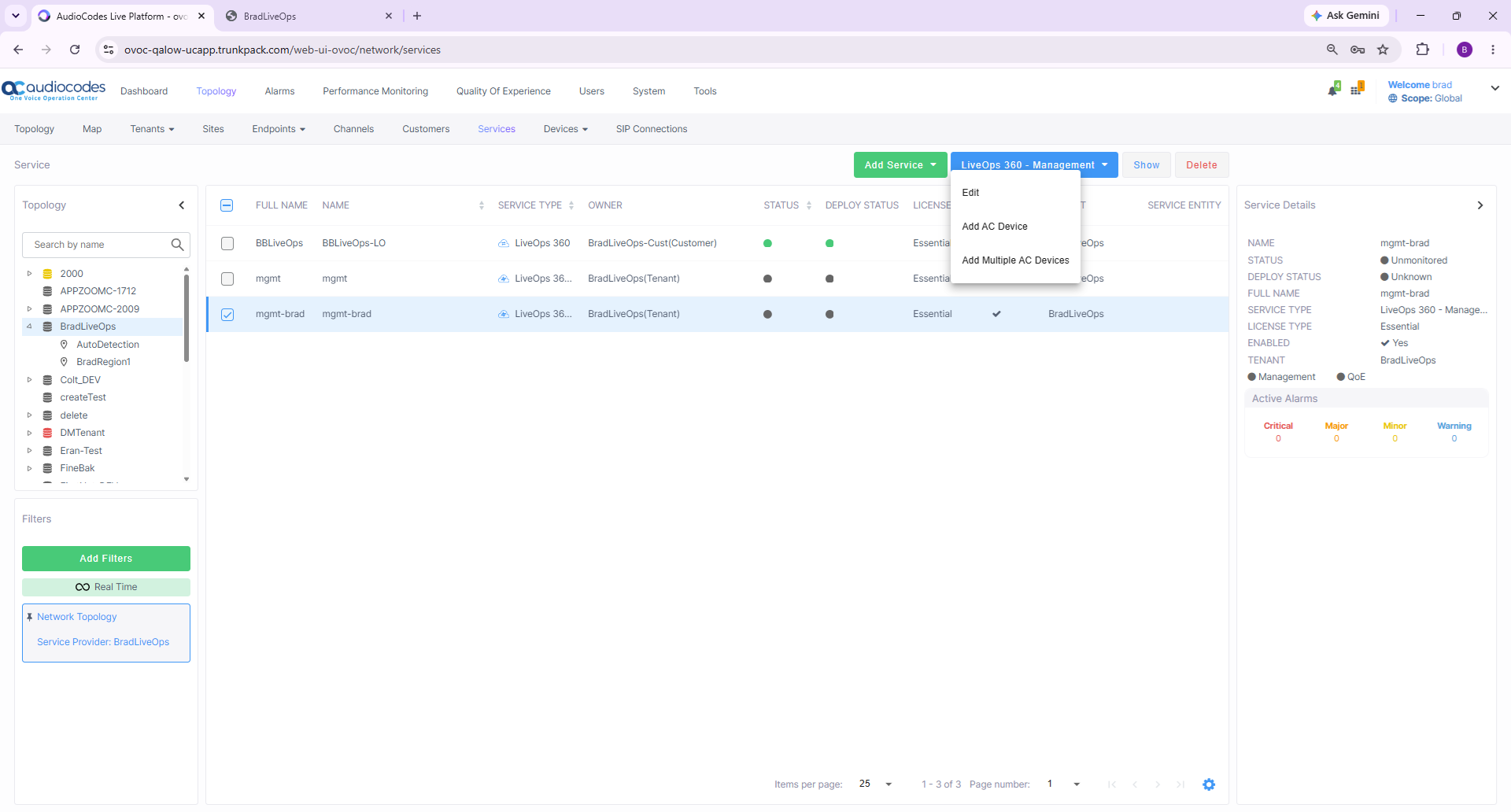Open the Dashboard main menu
The height and width of the screenshot is (812, 1511).
(x=144, y=91)
